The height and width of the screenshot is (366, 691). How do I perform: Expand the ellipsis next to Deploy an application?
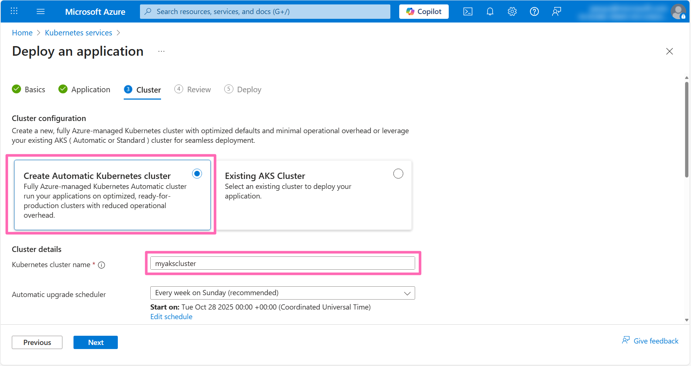coord(161,51)
